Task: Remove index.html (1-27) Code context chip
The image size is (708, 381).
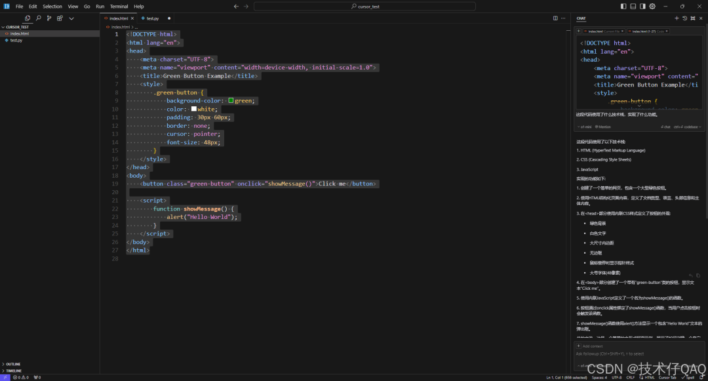Action: click(667, 31)
